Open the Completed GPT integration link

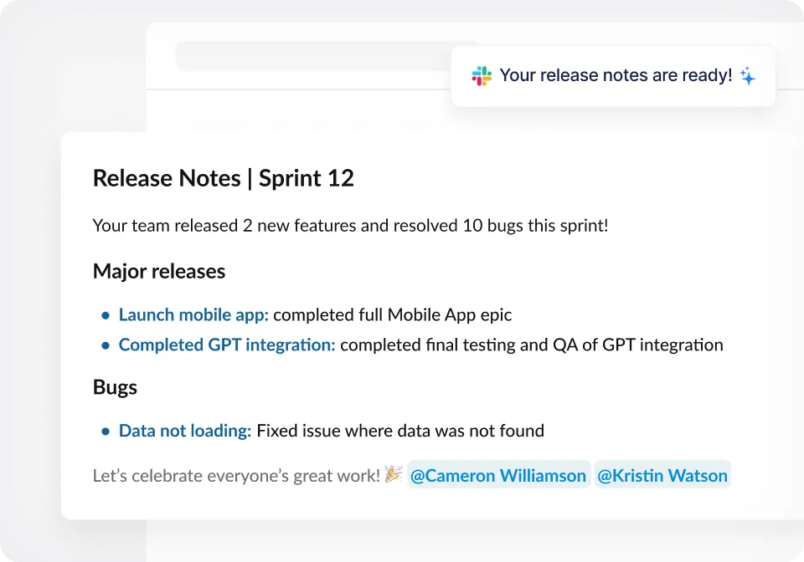click(x=227, y=345)
